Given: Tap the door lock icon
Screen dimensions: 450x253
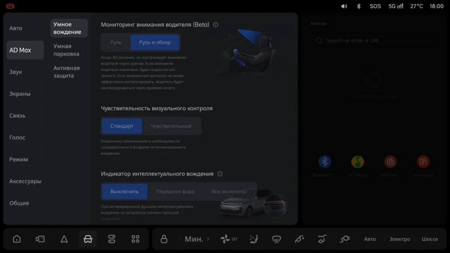Looking at the screenshot, I should [164, 239].
